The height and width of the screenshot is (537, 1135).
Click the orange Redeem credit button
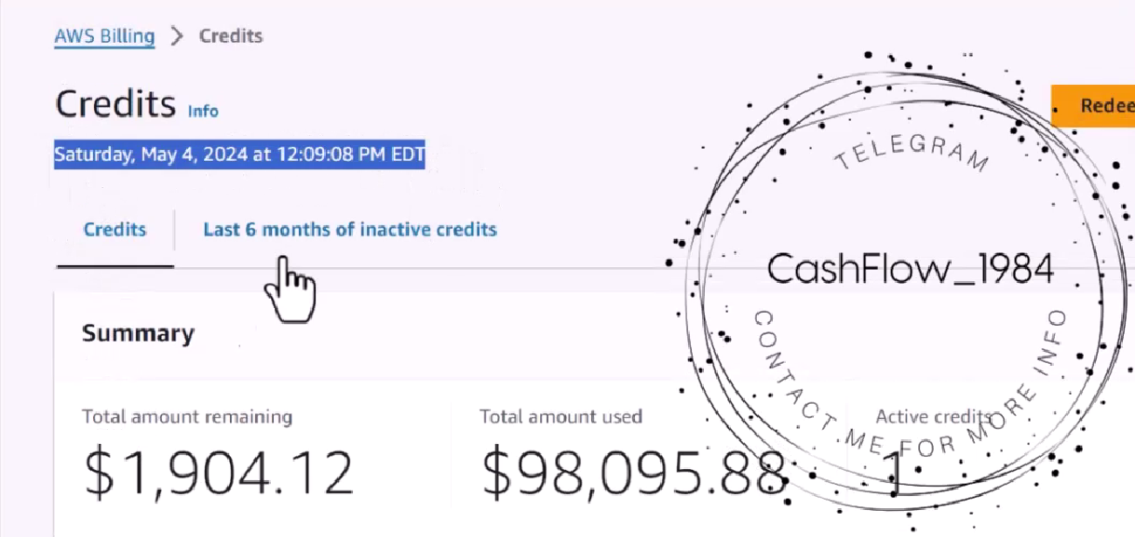click(x=1093, y=106)
